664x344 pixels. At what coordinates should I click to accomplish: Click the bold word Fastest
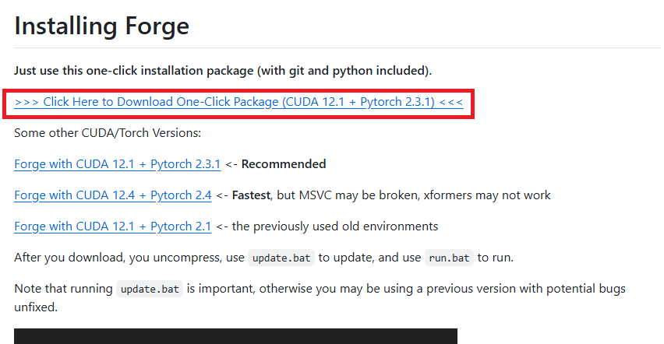click(251, 195)
